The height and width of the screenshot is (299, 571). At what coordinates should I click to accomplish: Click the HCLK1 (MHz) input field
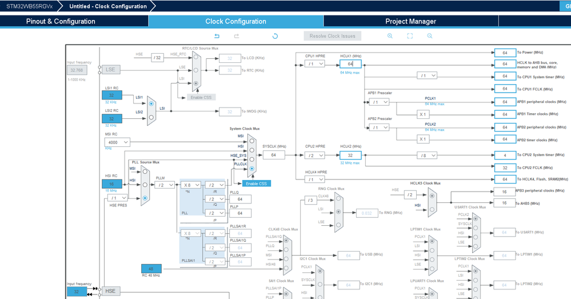(x=350, y=63)
